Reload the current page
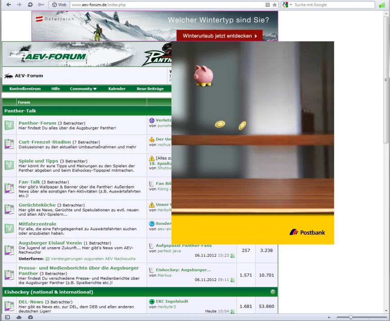The height and width of the screenshot is (321, 390). (x=30, y=4)
